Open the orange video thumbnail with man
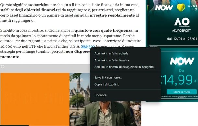 pyautogui.click(x=70, y=99)
